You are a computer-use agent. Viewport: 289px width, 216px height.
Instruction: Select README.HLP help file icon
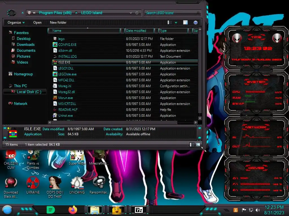[55, 109]
